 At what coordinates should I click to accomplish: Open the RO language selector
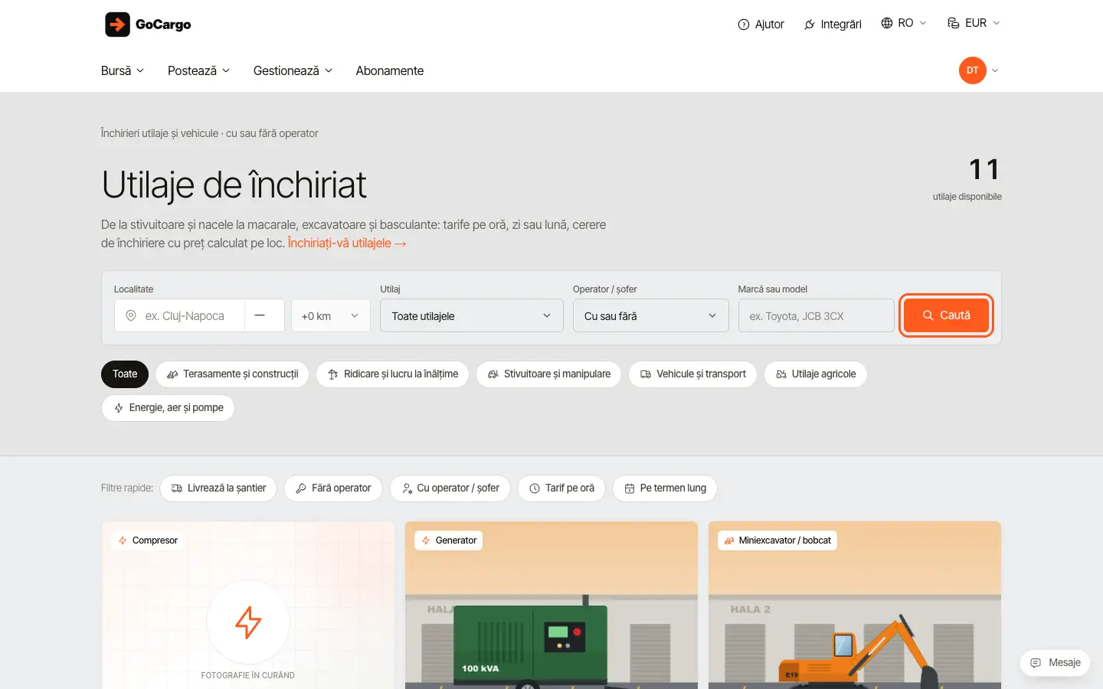(x=904, y=23)
